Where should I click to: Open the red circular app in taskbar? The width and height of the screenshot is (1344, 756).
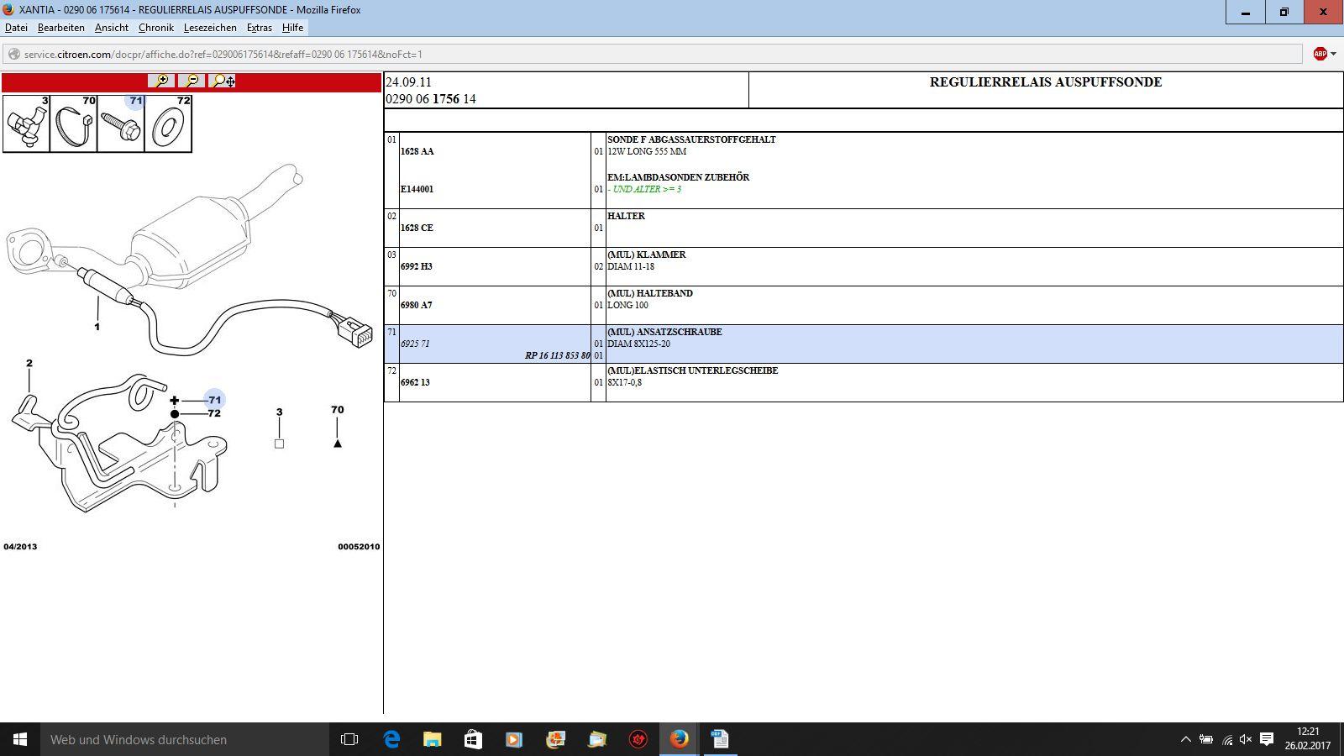click(638, 739)
